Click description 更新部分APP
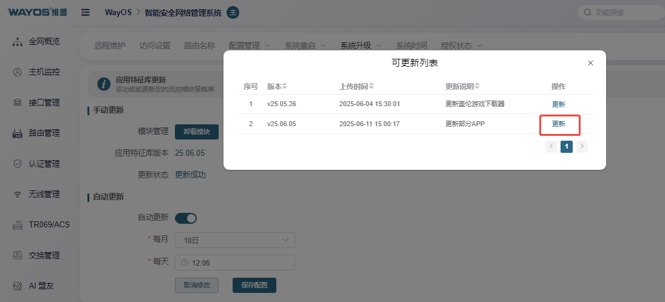The image size is (665, 302). point(465,124)
